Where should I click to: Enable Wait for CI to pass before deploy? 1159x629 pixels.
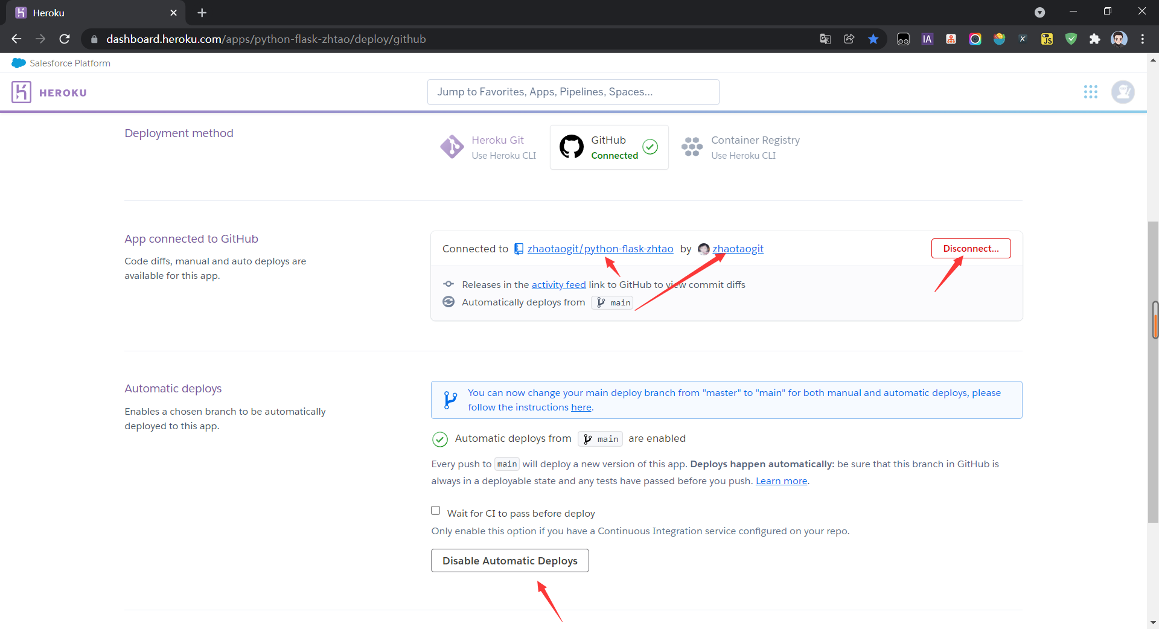[x=436, y=511]
